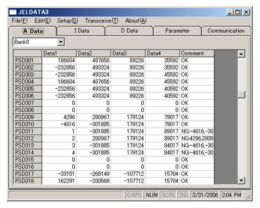Select row header PSD317
The width and height of the screenshot is (260, 208).
(x=28, y=174)
